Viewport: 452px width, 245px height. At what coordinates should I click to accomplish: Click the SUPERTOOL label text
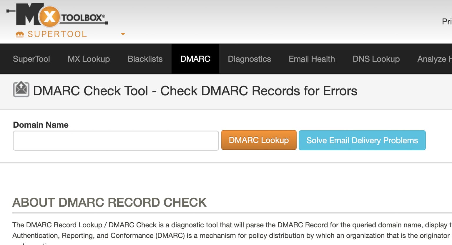point(57,34)
